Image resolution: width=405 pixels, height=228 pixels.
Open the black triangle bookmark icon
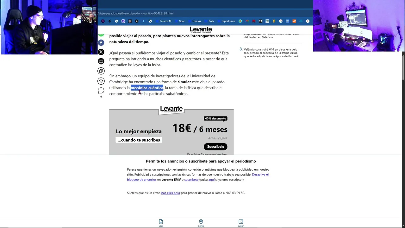click(x=137, y=21)
